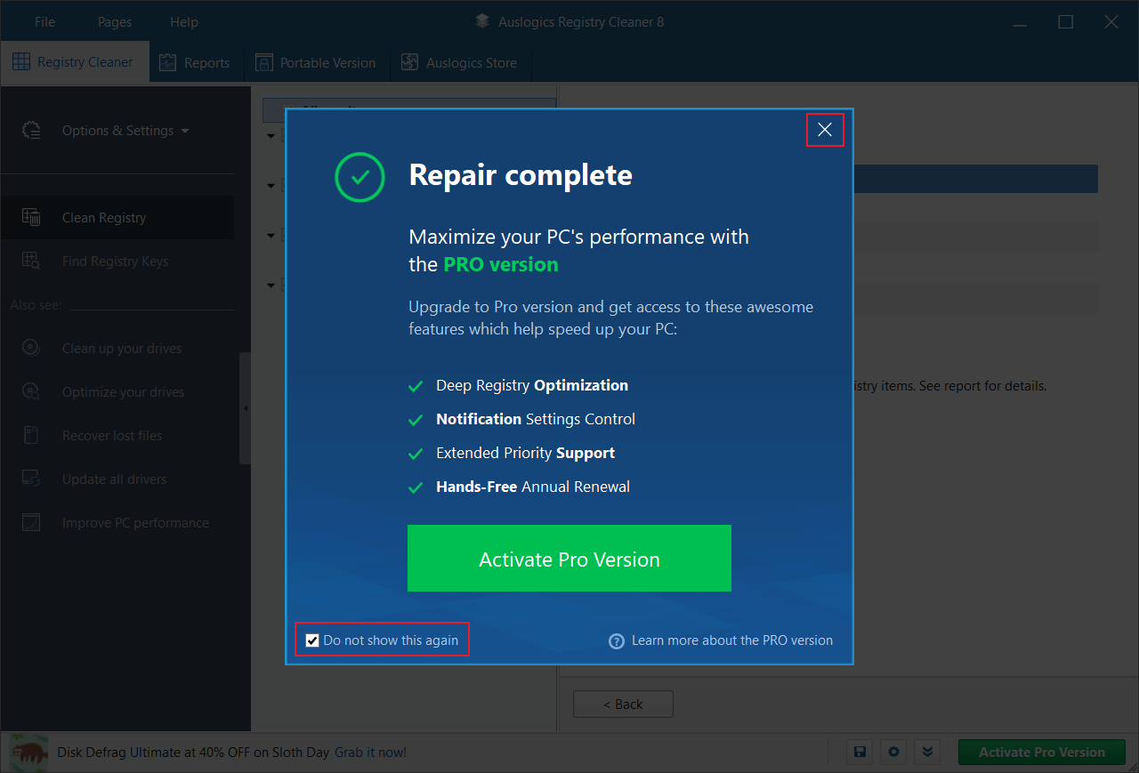Close the Repair complete dialog
The width and height of the screenshot is (1139, 773).
825,130
